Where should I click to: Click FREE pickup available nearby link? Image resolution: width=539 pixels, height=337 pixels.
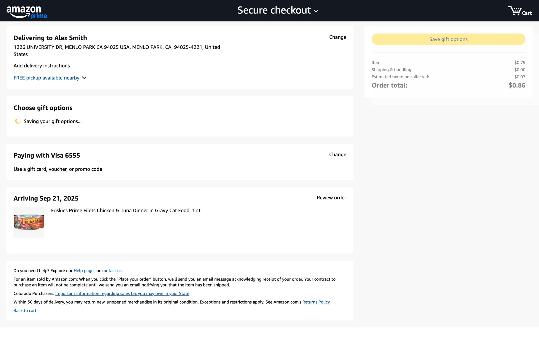click(46, 78)
